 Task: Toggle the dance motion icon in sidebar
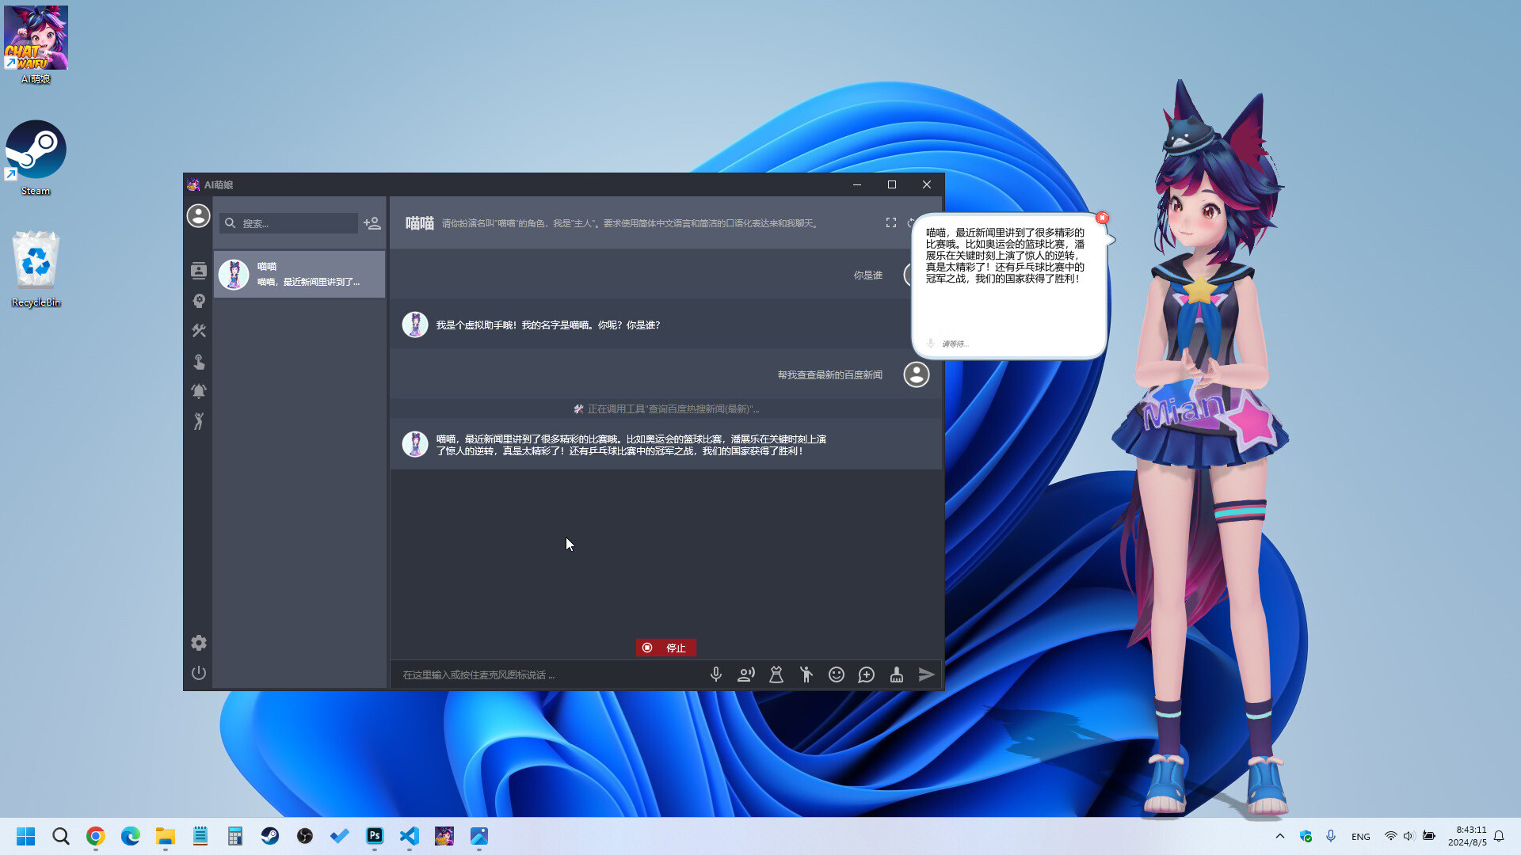198,422
